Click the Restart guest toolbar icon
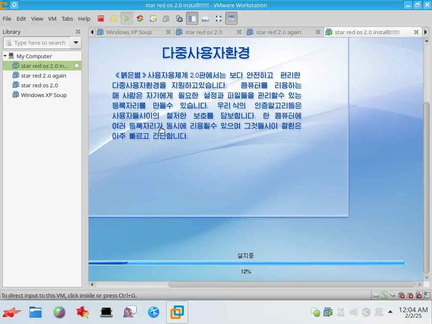Image resolution: width=432 pixels, height=324 pixels. pyautogui.click(x=140, y=19)
